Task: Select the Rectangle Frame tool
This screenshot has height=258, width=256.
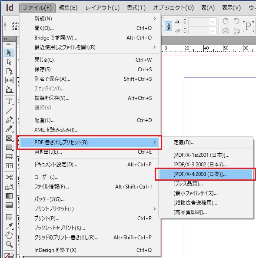Action: (9, 138)
